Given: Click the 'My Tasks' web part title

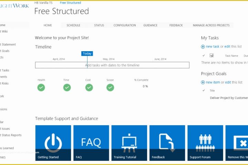Looking at the screenshot, I should point(210,38).
